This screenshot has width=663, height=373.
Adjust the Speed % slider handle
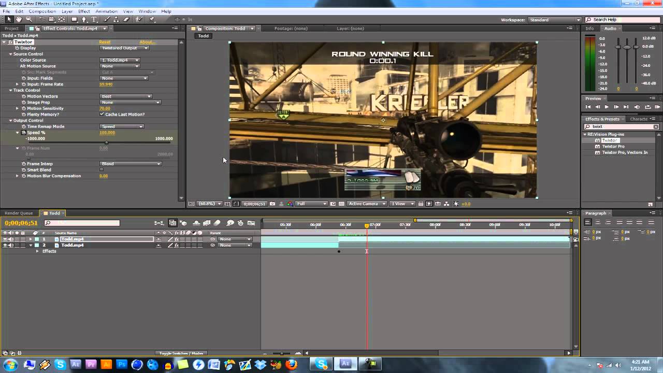pos(106,142)
